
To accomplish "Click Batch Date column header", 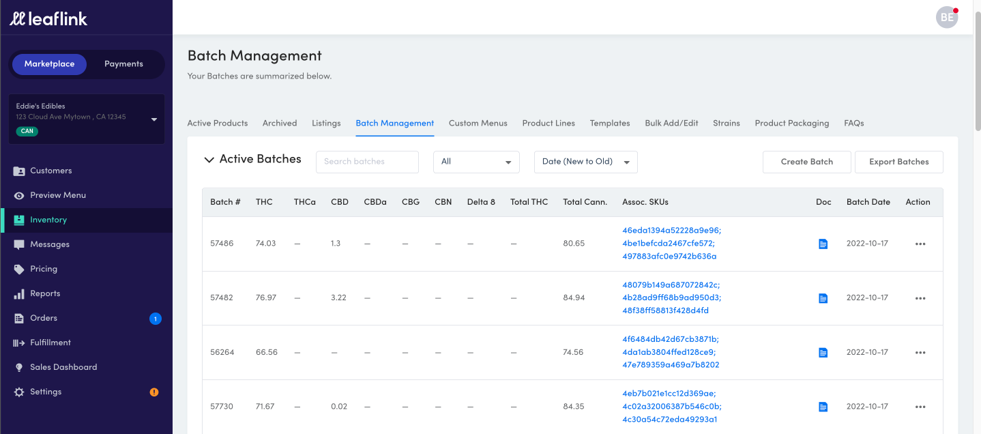I will click(868, 202).
